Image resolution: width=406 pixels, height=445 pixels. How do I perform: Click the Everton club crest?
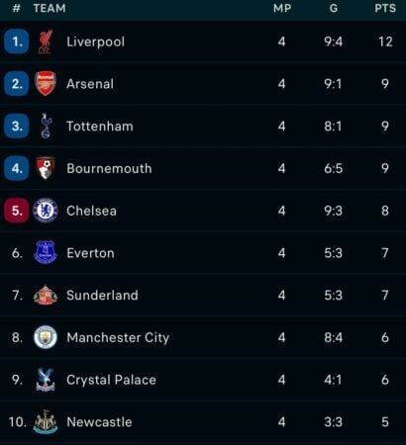(x=46, y=252)
